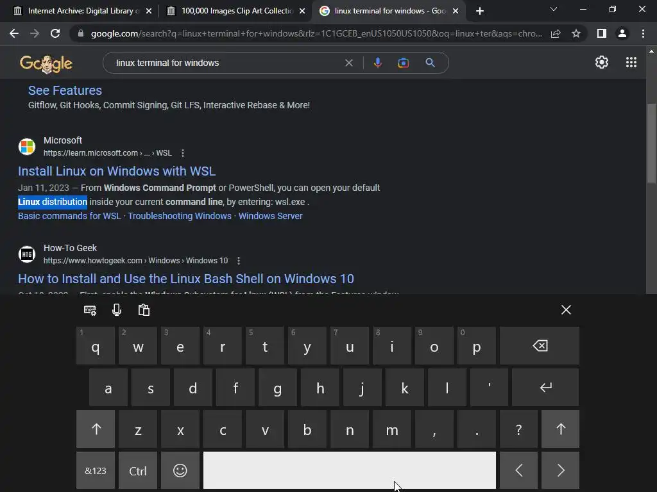Click the page vertical scrollbar thumb
The width and height of the screenshot is (657, 492).
coord(651,143)
